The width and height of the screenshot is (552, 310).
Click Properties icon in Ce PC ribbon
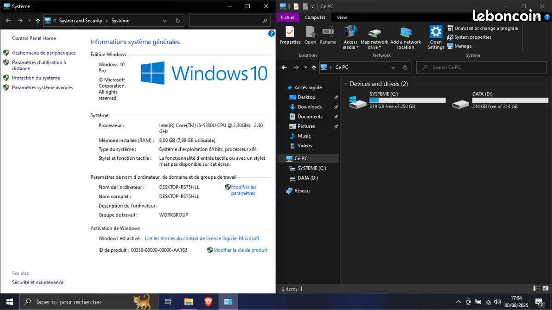click(290, 31)
